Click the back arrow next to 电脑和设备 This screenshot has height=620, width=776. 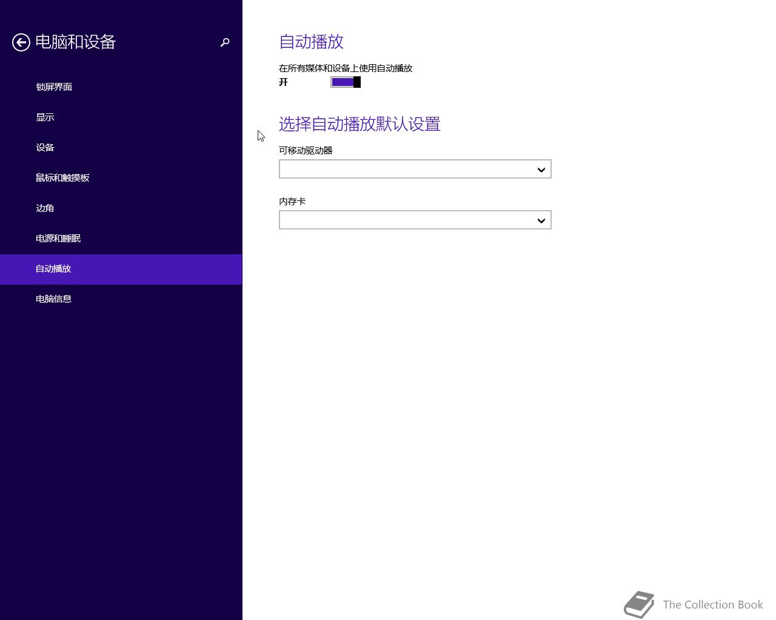point(21,42)
